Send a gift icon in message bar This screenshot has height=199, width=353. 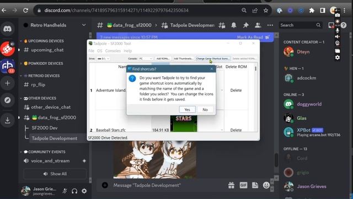click(231, 185)
